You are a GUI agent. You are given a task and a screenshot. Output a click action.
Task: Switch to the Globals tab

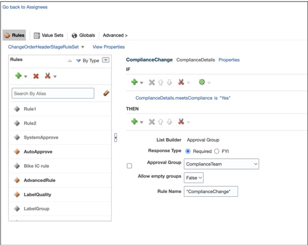pos(83,36)
